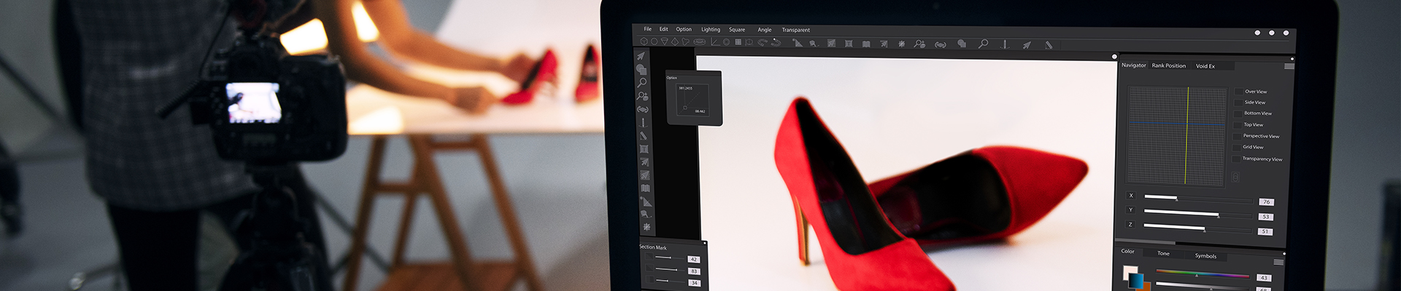Click the book icon in top toolbar
Viewport: 1401px width, 291px height.
click(866, 44)
